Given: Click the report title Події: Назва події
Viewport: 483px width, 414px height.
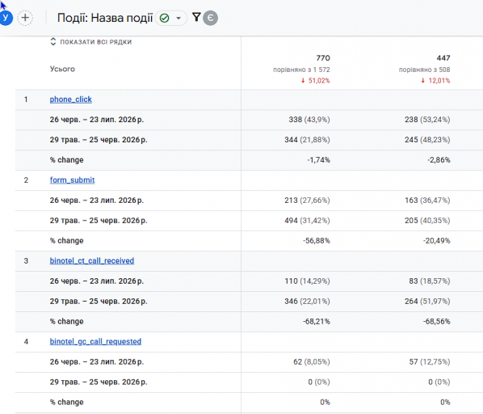Looking at the screenshot, I should 105,18.
